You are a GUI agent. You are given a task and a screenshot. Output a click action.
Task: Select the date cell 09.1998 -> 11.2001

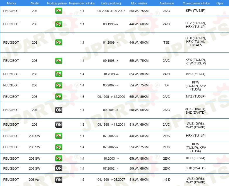coord(111,124)
